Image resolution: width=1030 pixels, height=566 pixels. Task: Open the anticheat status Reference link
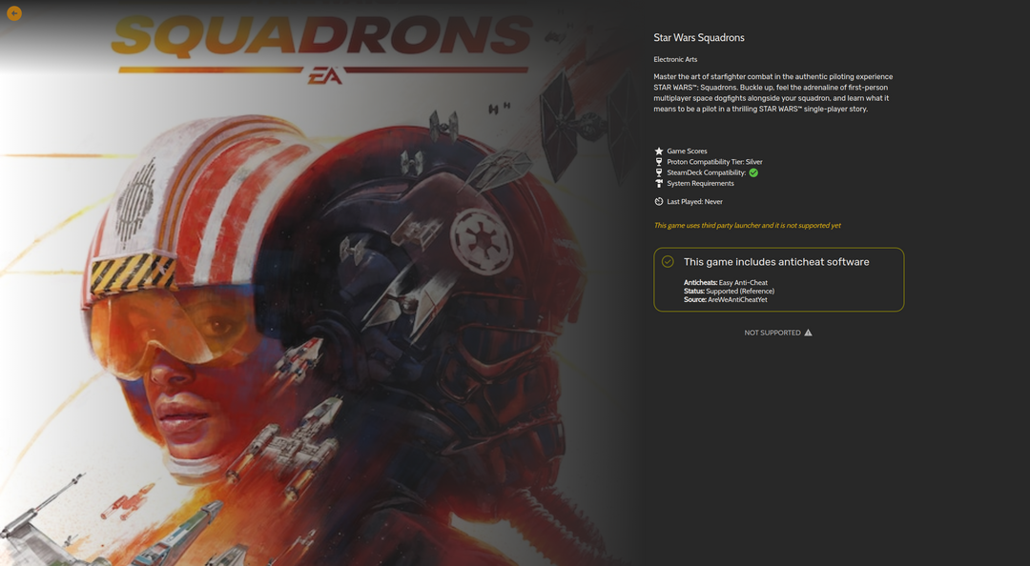[757, 291]
